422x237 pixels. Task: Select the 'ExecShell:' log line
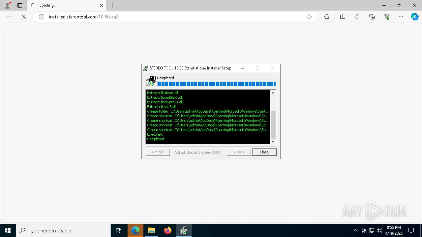click(155, 134)
